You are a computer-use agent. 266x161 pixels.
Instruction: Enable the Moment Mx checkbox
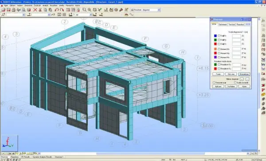pos(219,49)
